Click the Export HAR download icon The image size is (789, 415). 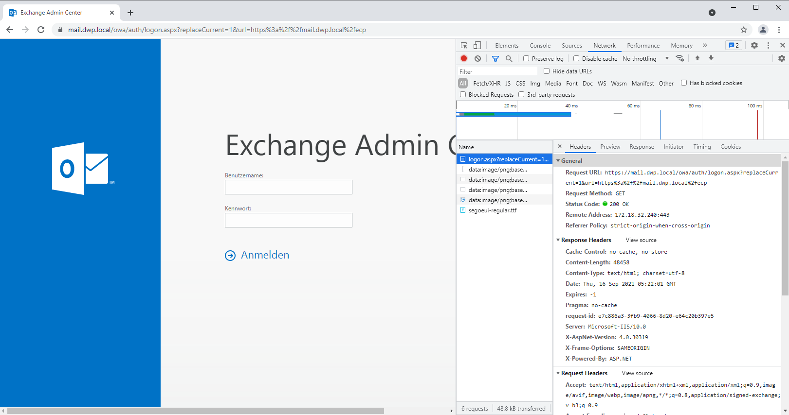tap(711, 58)
